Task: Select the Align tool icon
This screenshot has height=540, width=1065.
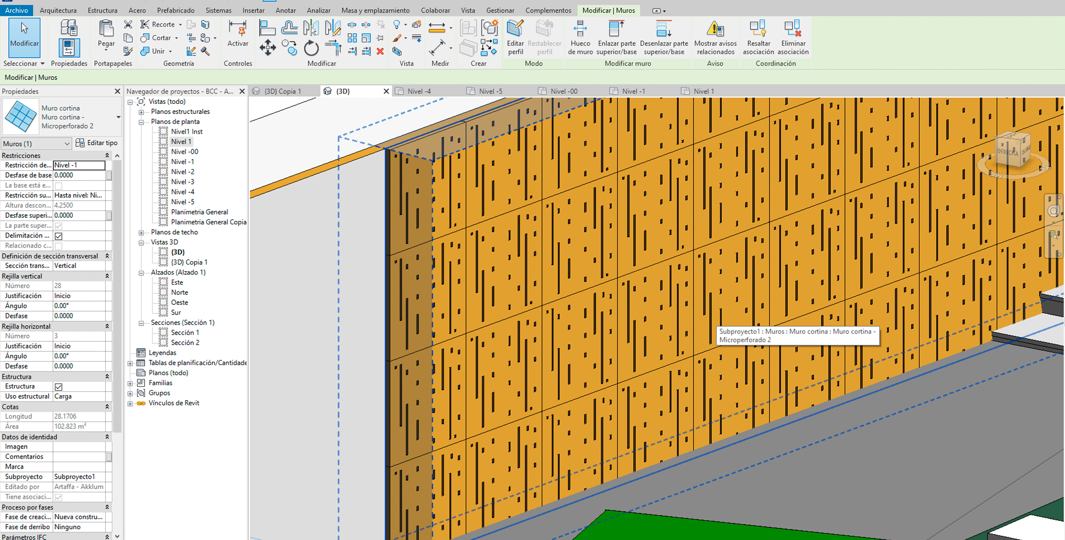Action: tap(268, 28)
